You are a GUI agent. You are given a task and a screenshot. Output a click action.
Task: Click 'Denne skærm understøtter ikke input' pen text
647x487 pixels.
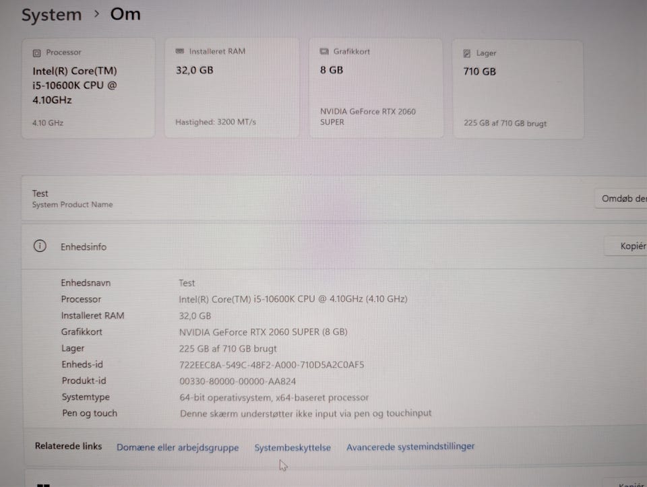(305, 414)
